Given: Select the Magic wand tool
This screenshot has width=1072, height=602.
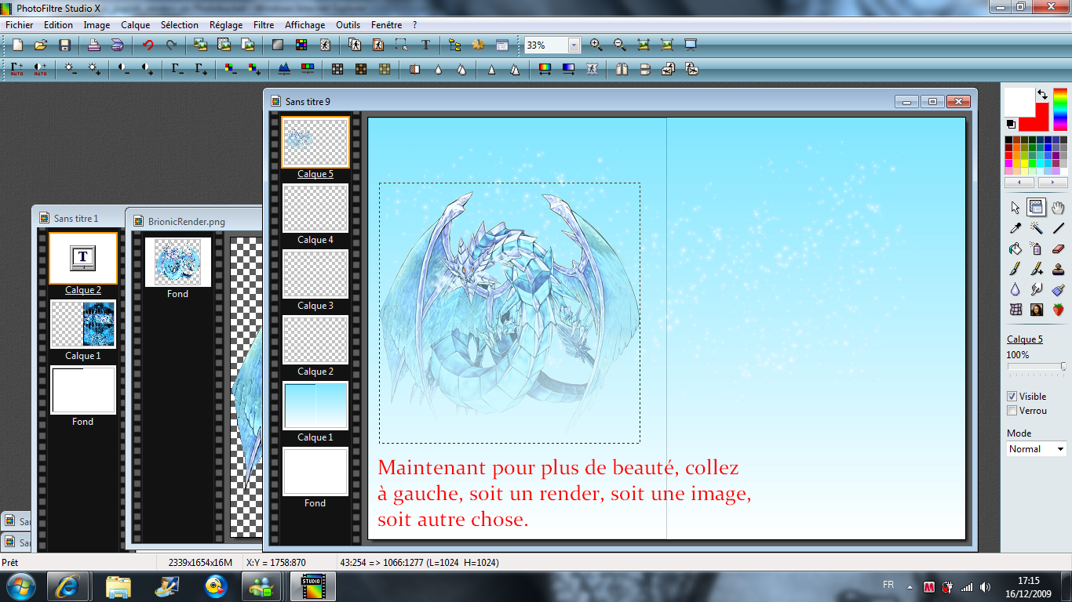Looking at the screenshot, I should pos(1037,228).
